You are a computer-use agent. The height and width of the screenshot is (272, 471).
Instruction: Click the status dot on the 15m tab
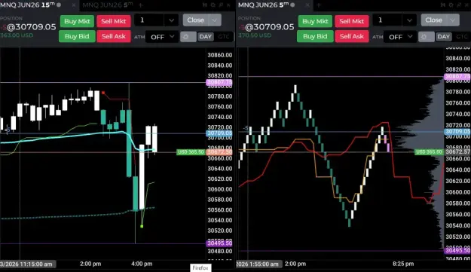[59, 5]
